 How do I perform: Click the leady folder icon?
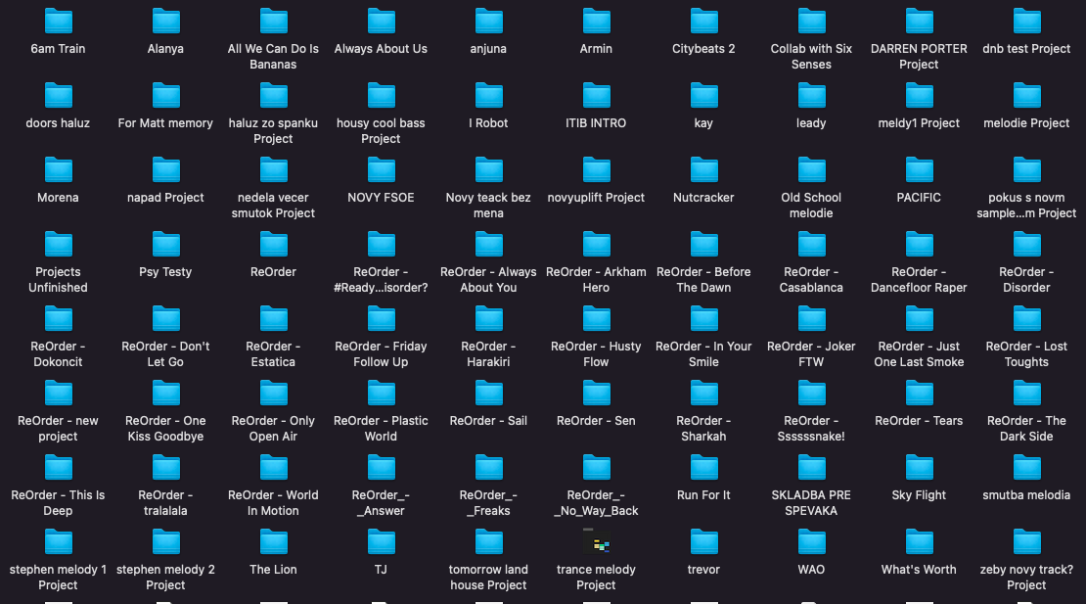(812, 96)
